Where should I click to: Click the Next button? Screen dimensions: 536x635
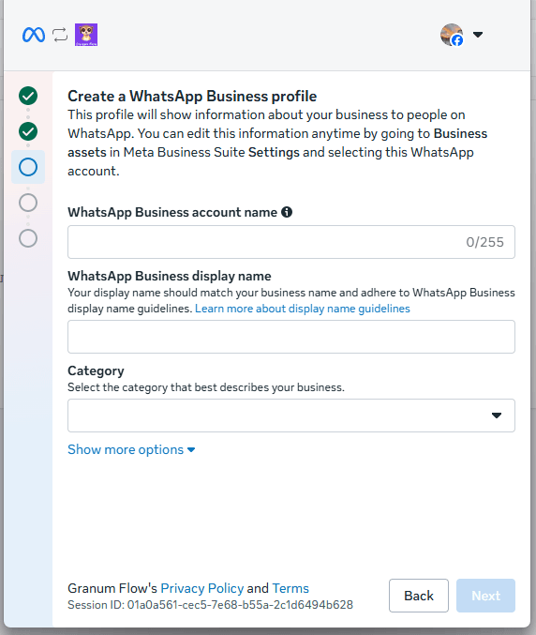tap(485, 596)
